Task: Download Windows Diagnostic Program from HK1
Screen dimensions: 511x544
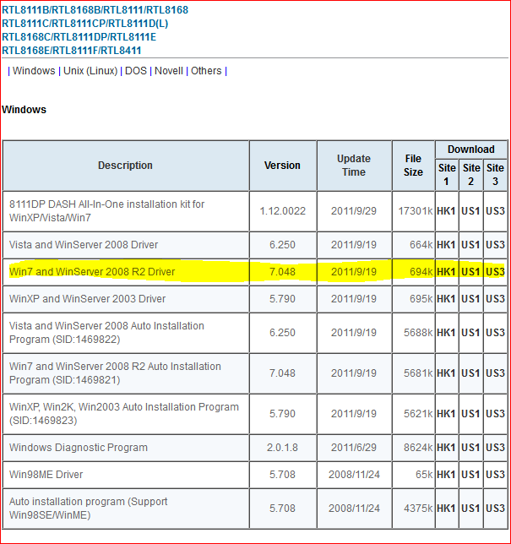Action: 446,448
